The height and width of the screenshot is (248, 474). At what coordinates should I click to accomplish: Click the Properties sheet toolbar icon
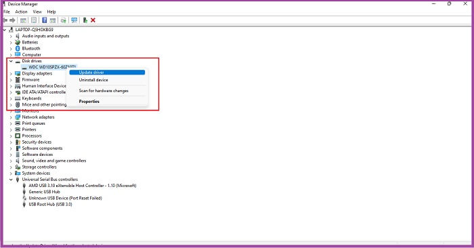click(34, 20)
